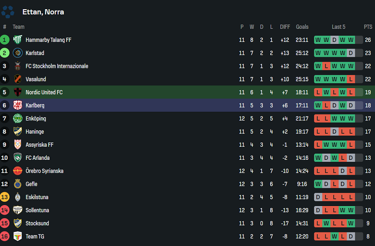Click the Last 5 column header
Screen dimensions: 375x246
(338, 27)
